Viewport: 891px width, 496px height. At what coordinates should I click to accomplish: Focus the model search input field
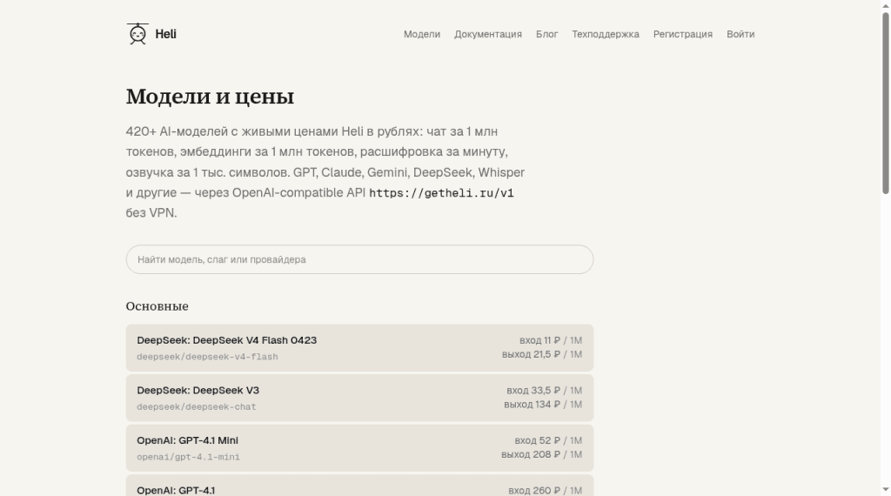pos(359,259)
